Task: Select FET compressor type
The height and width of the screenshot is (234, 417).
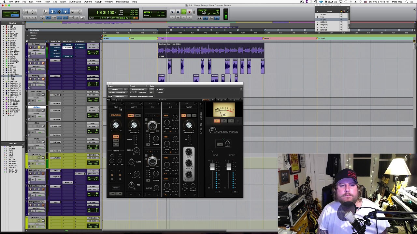Action: pyautogui.click(x=189, y=115)
